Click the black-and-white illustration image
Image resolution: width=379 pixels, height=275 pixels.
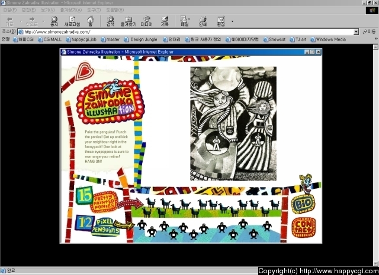pos(233,123)
